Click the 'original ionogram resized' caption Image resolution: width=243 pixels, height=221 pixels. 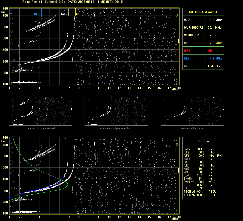point(40,128)
